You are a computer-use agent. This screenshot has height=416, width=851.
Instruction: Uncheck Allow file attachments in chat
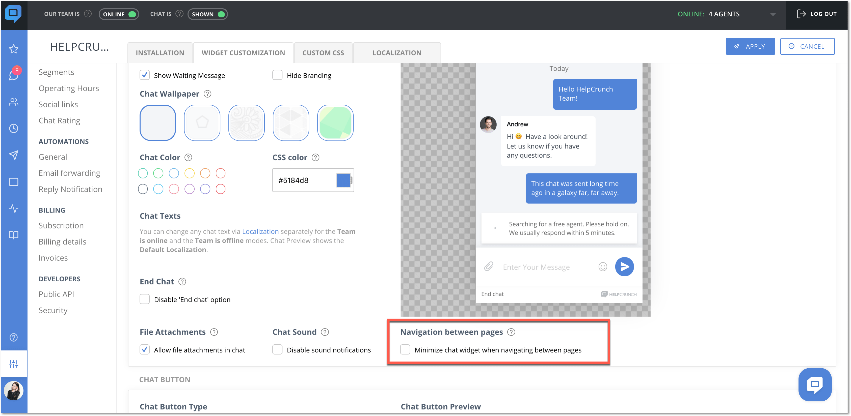point(144,350)
